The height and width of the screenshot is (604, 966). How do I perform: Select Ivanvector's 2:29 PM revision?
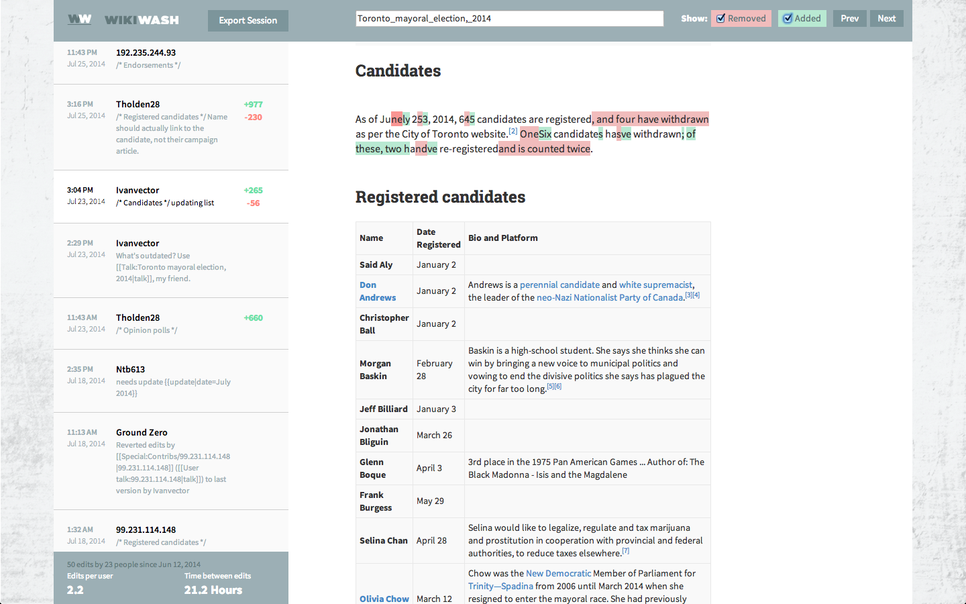pos(171,260)
